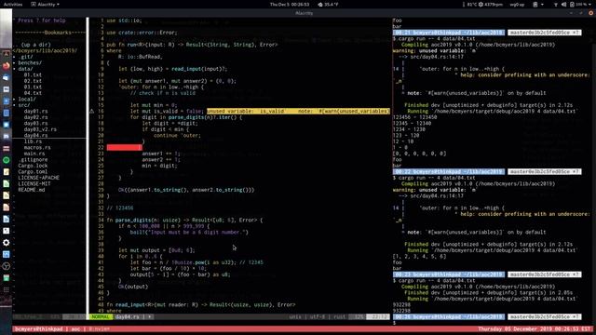
Task: Click the red highlighted block on line 22
Action: click(124, 147)
